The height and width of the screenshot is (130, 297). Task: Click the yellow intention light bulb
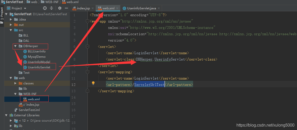pyautogui.click(x=93, y=83)
